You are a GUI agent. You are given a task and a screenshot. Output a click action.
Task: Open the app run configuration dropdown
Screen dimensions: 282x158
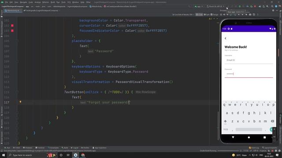(199, 7)
